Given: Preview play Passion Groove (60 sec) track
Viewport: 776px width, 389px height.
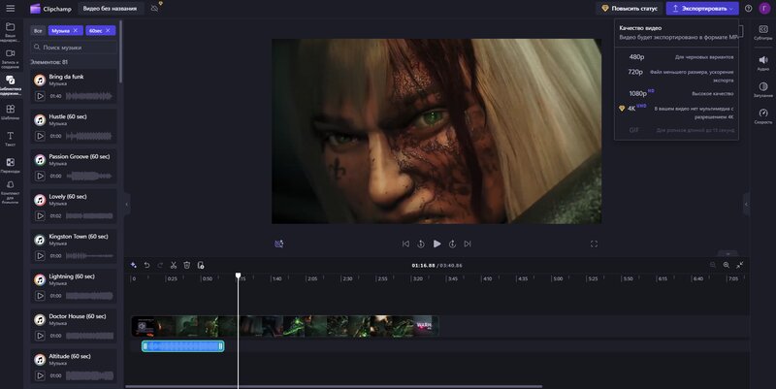Looking at the screenshot, I should point(40,176).
